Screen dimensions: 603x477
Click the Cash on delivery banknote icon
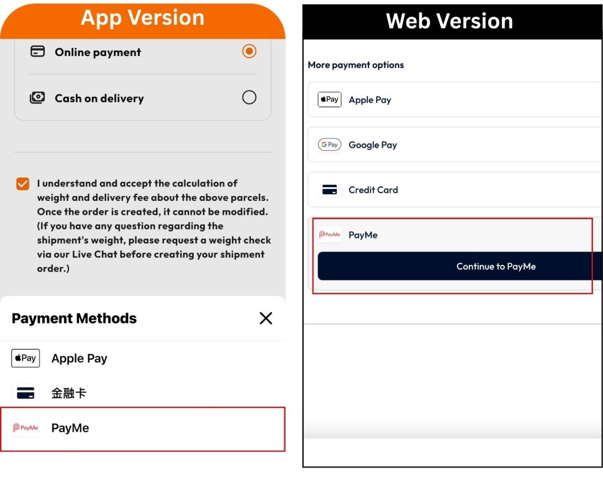pyautogui.click(x=37, y=98)
